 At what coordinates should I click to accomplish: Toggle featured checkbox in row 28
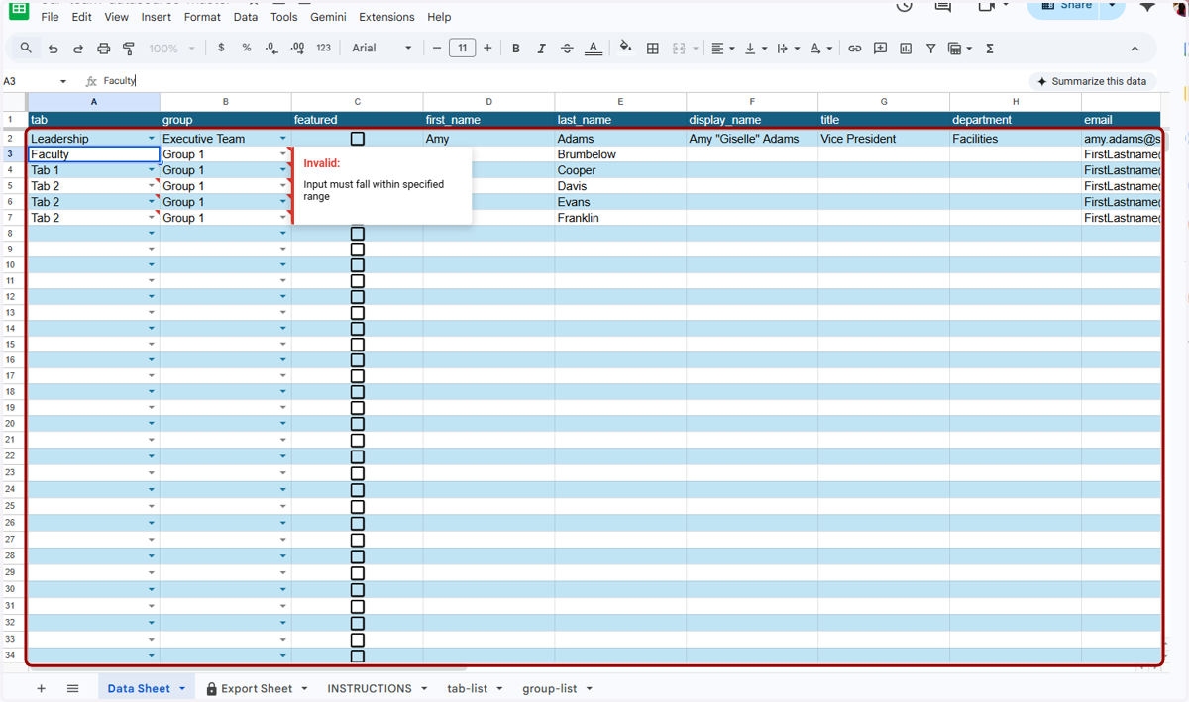click(358, 556)
